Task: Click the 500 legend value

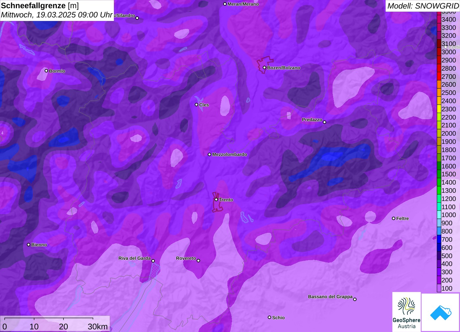Action: (x=447, y=255)
